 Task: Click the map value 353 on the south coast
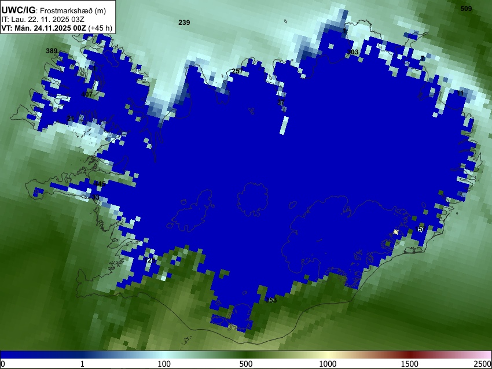pos(271,300)
